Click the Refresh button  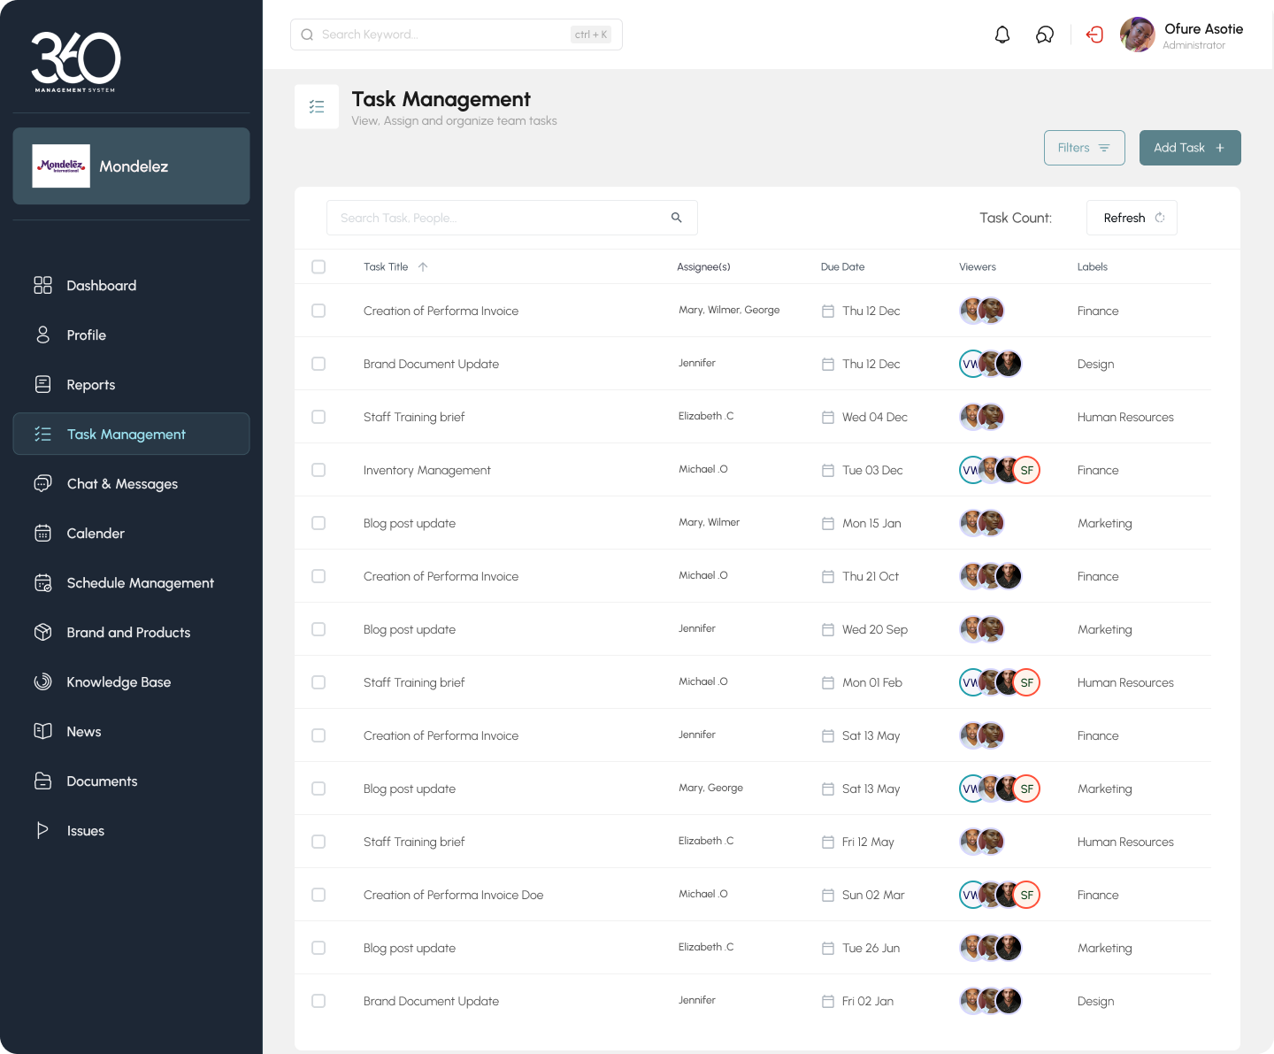click(1132, 218)
